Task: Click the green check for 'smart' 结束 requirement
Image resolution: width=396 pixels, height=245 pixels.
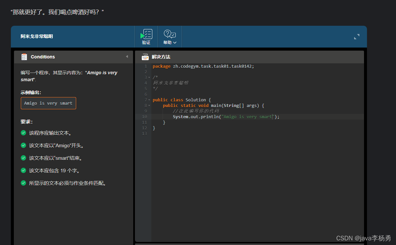Action: pos(23,158)
